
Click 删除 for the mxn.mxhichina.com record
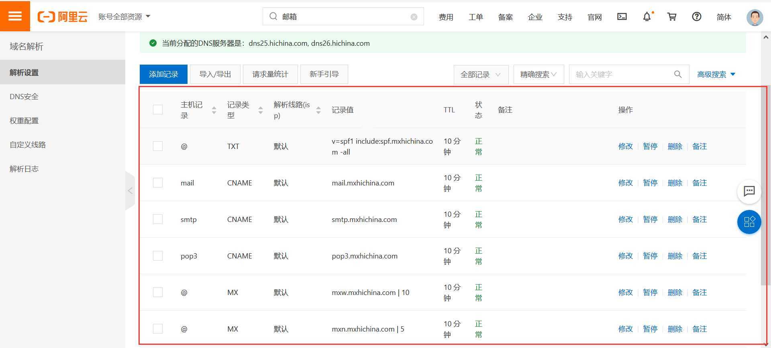[x=675, y=329]
